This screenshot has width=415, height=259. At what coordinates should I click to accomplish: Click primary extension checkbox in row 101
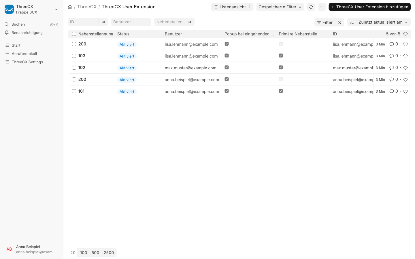[281, 91]
